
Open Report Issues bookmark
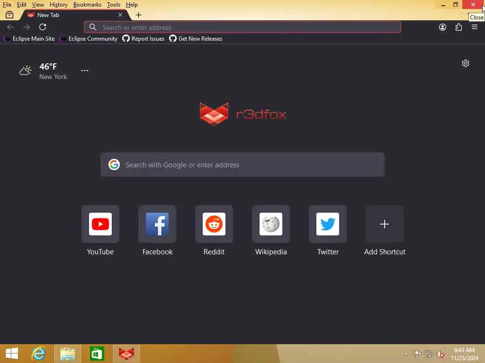tap(143, 39)
